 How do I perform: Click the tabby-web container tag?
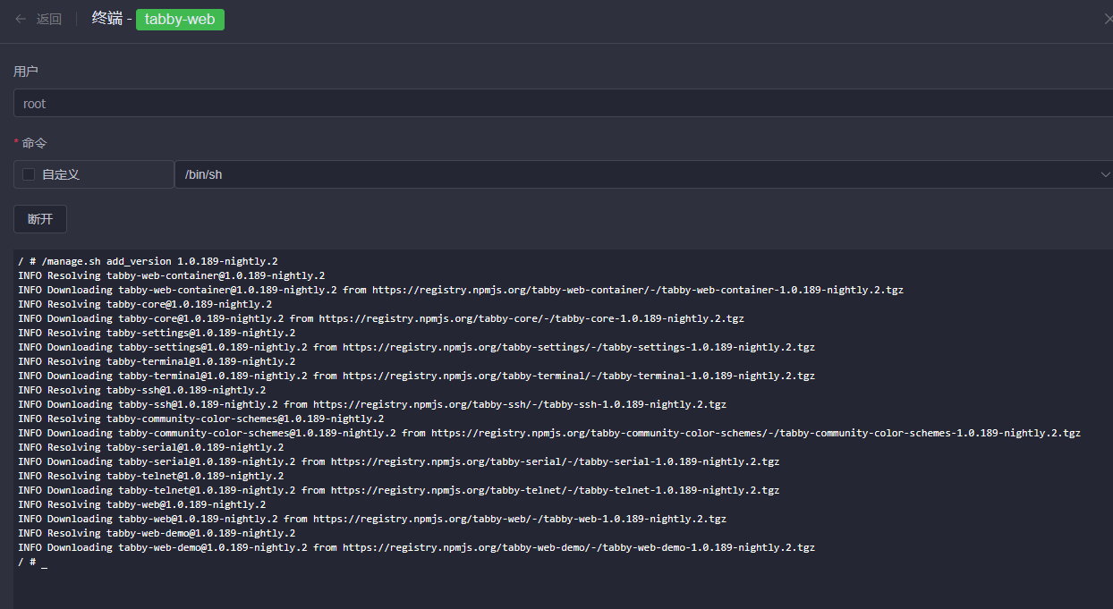point(180,19)
